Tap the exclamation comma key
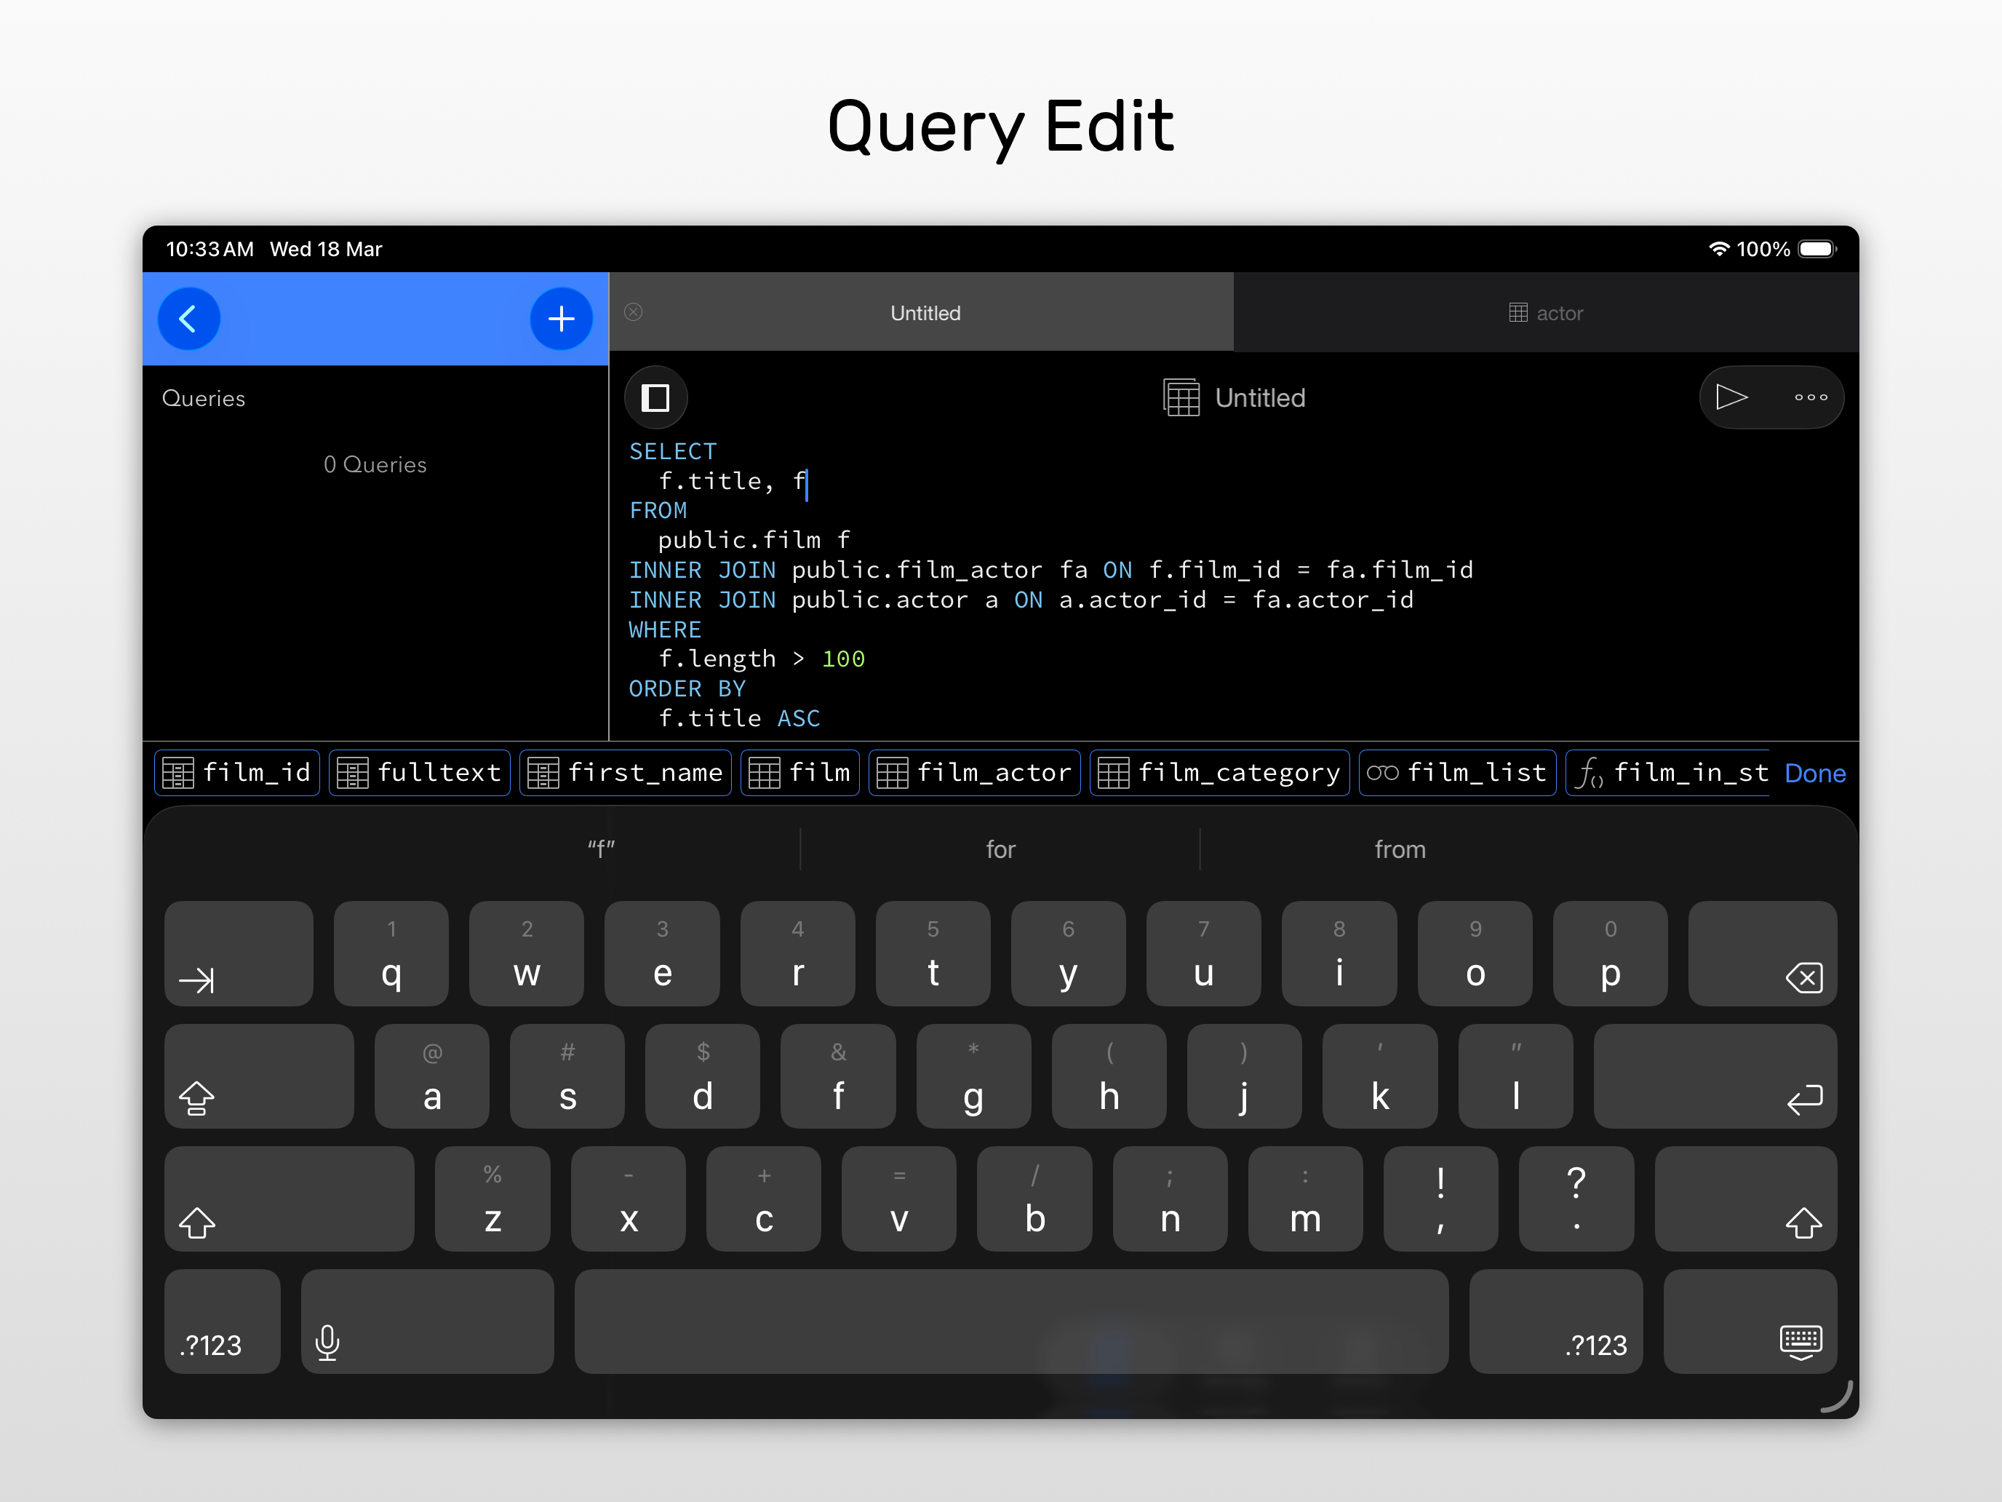The width and height of the screenshot is (2002, 1502). click(x=1441, y=1199)
